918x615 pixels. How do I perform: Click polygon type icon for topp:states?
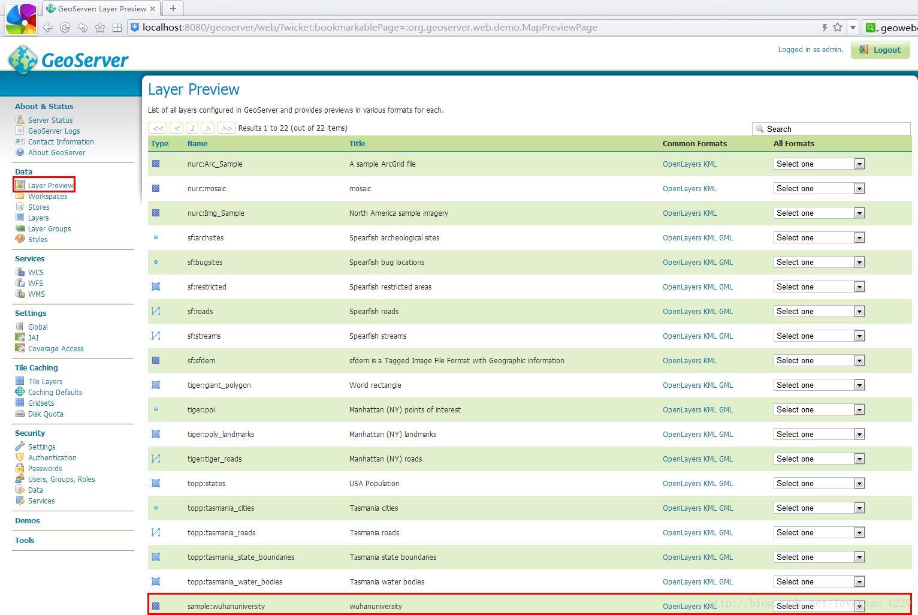[x=156, y=483]
